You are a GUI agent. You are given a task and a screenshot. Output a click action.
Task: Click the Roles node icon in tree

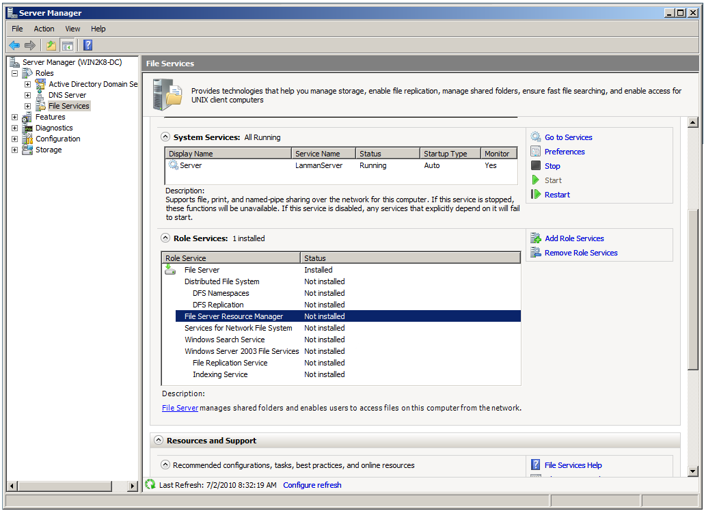27,73
